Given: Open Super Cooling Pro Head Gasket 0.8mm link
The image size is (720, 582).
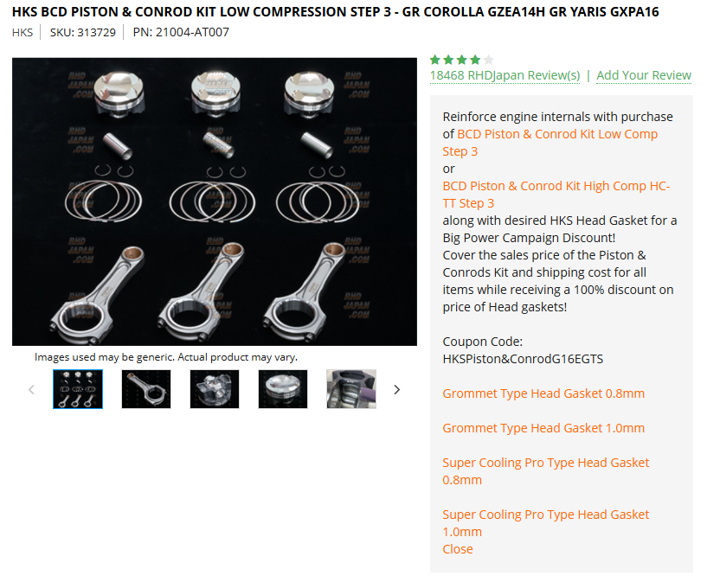Looking at the screenshot, I should (546, 471).
